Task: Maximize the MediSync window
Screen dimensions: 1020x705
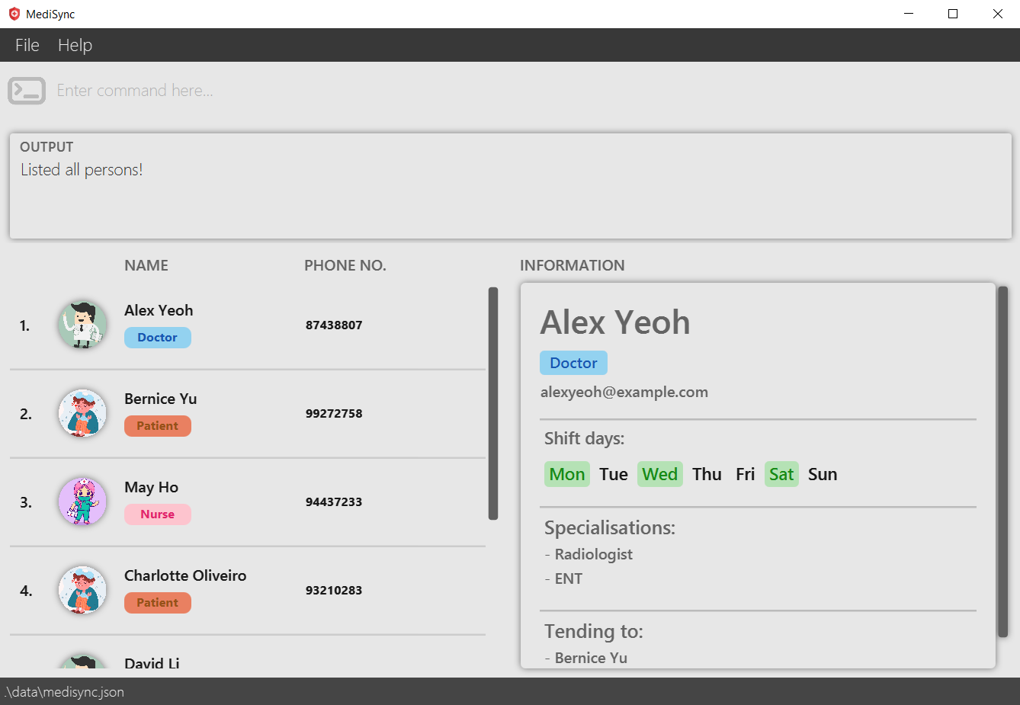Action: pos(953,14)
